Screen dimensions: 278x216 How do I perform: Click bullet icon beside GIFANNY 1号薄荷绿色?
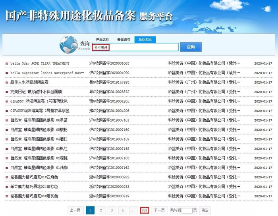click(x=7, y=101)
